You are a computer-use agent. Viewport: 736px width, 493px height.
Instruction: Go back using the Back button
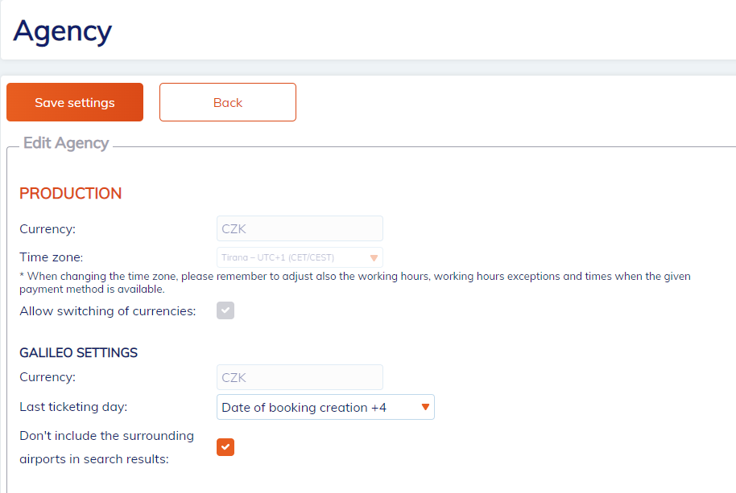pos(228,102)
